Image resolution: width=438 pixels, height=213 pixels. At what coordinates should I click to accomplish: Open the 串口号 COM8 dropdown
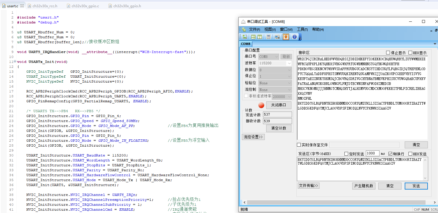268,57
